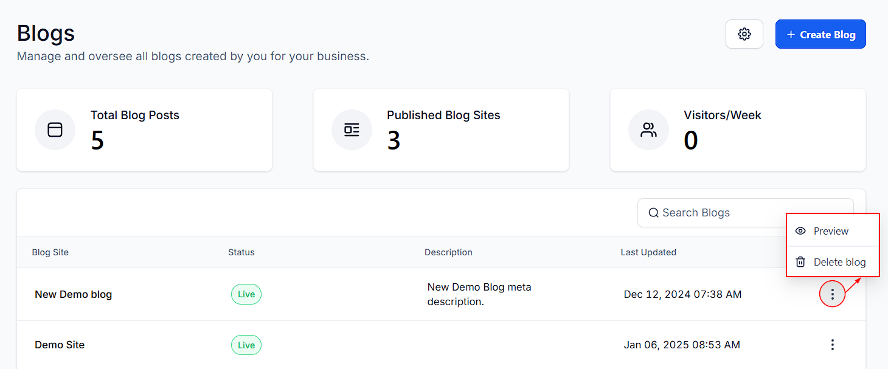Click the Create Blog button

click(820, 35)
